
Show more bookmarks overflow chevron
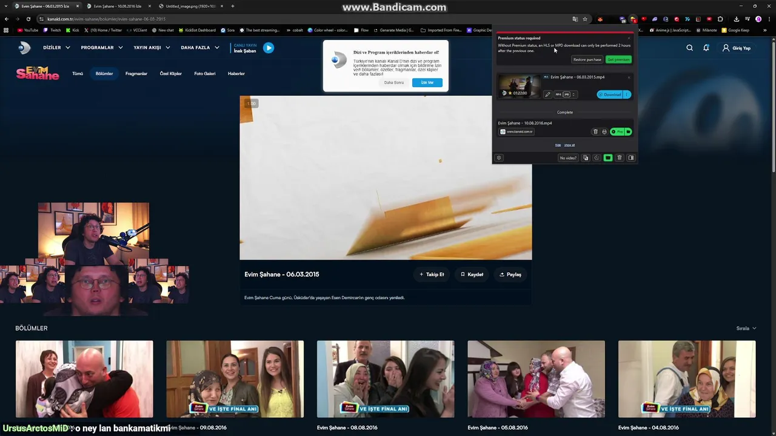pos(765,30)
